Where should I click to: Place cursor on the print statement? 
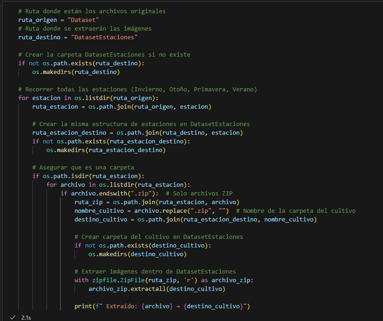[162, 306]
